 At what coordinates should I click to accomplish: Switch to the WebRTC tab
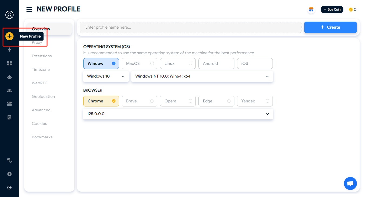tap(40, 83)
